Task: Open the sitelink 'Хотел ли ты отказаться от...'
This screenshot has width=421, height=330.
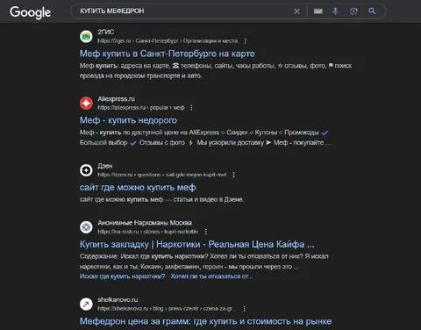Action: coord(211,276)
